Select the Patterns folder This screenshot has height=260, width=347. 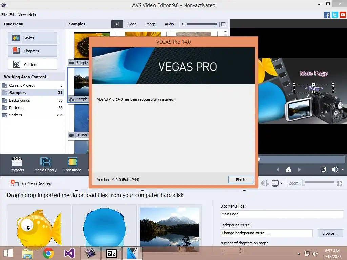32,108
